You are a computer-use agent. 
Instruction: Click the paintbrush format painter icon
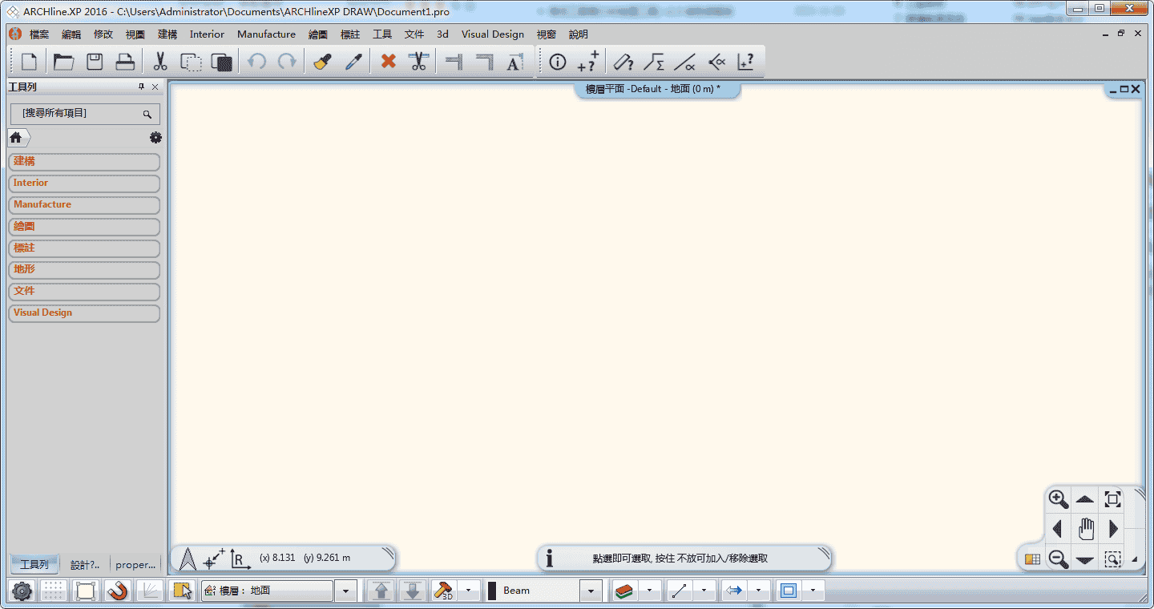point(323,62)
